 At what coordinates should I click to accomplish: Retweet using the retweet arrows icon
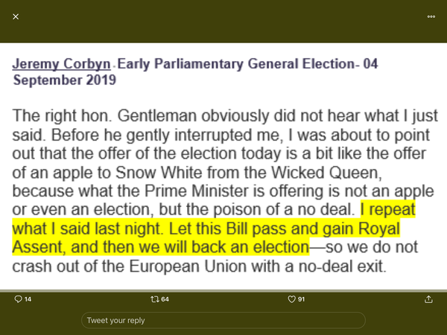click(155, 299)
